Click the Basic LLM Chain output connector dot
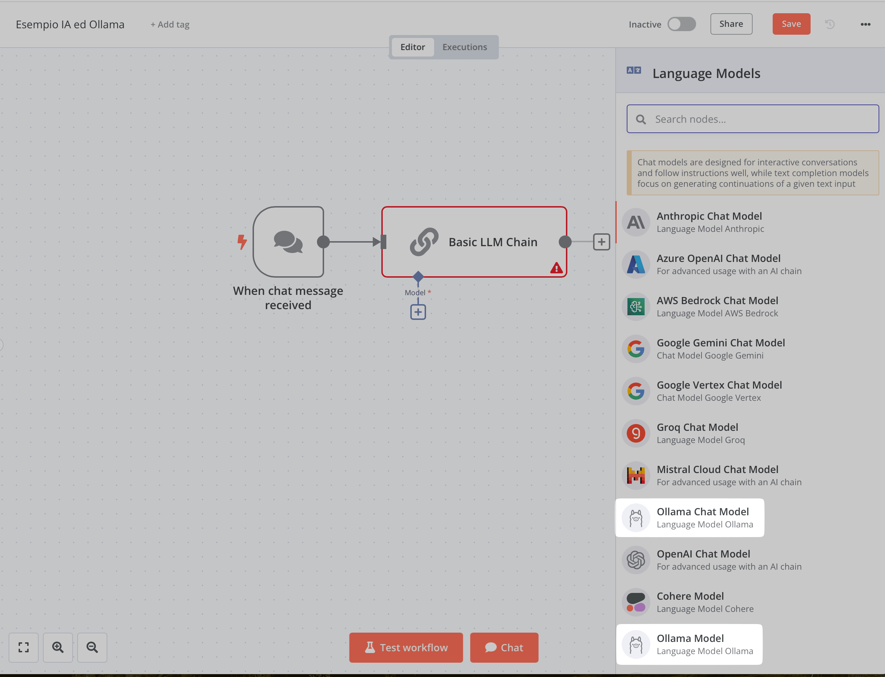The width and height of the screenshot is (885, 677). tap(565, 242)
